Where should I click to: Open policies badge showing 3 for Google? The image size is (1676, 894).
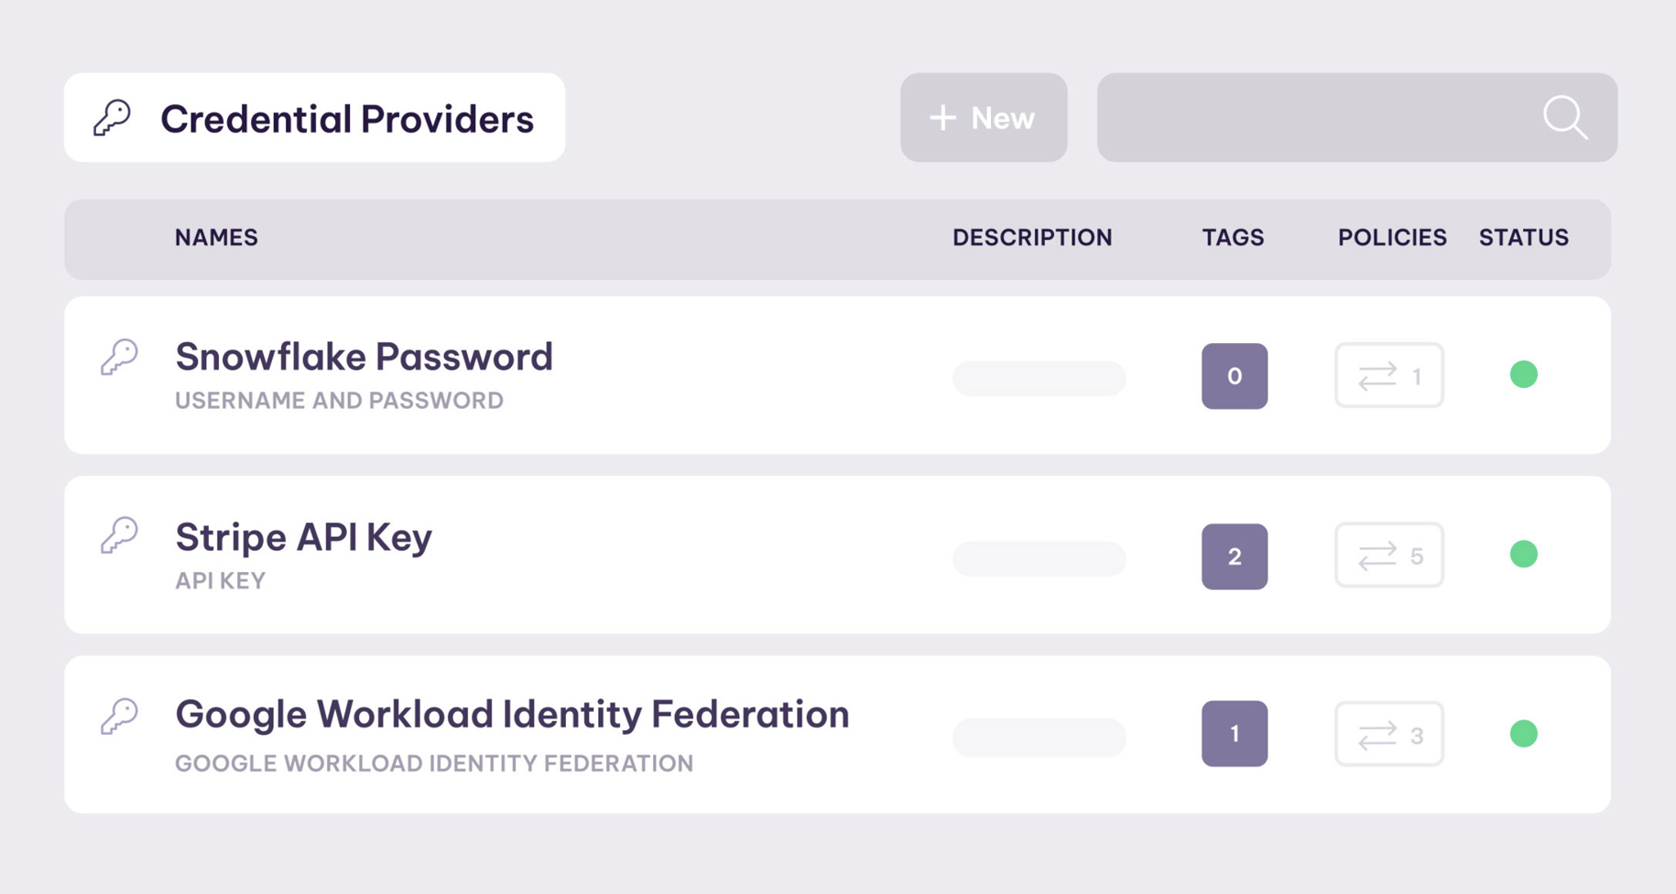[x=1388, y=734]
